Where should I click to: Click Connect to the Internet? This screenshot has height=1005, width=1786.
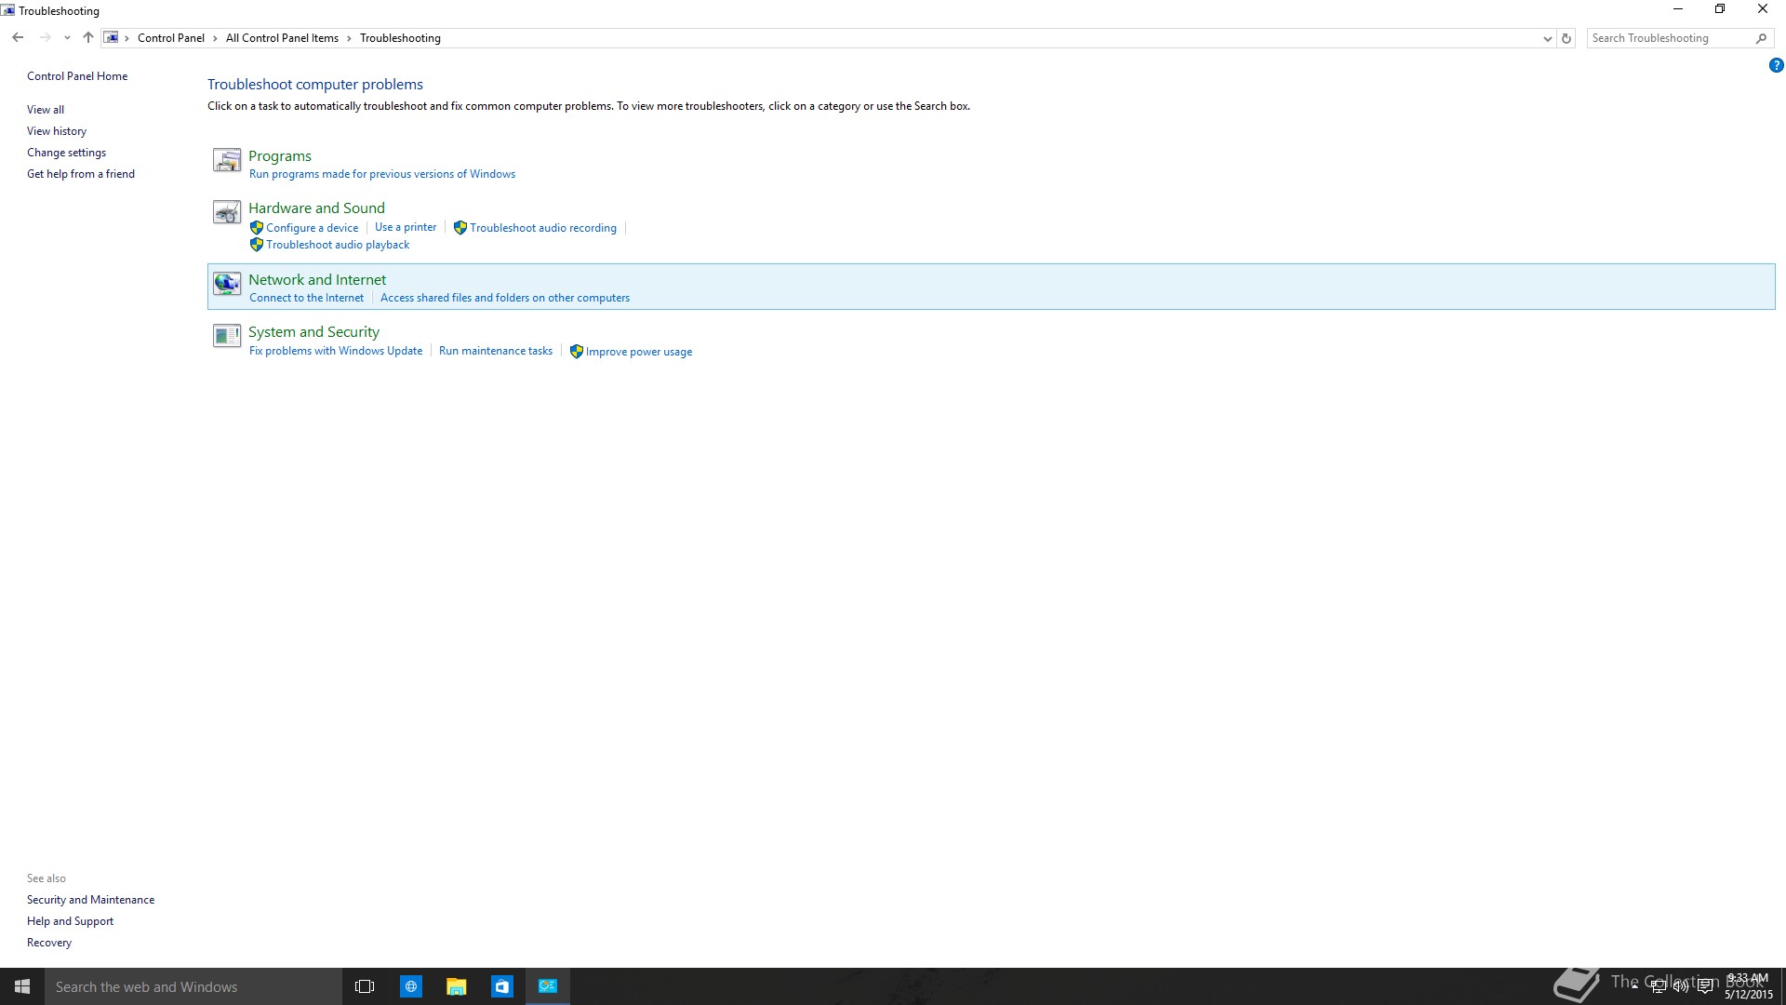pyautogui.click(x=306, y=298)
